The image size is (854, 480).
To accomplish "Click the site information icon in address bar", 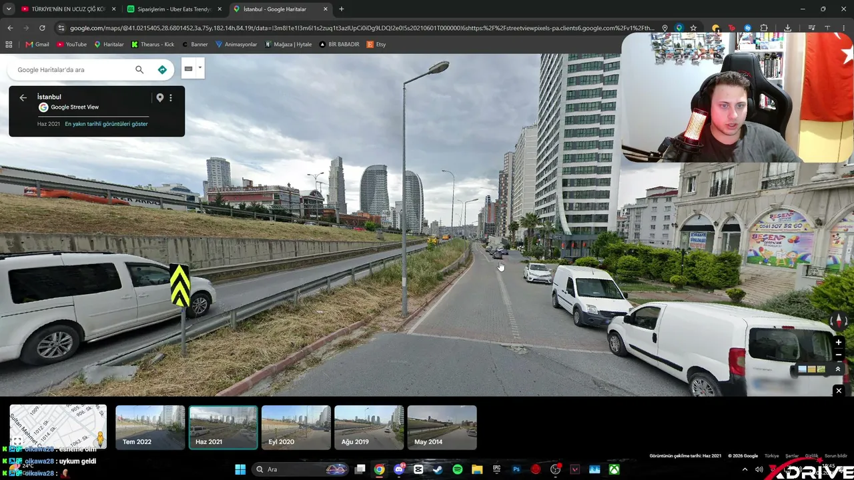I will [61, 28].
